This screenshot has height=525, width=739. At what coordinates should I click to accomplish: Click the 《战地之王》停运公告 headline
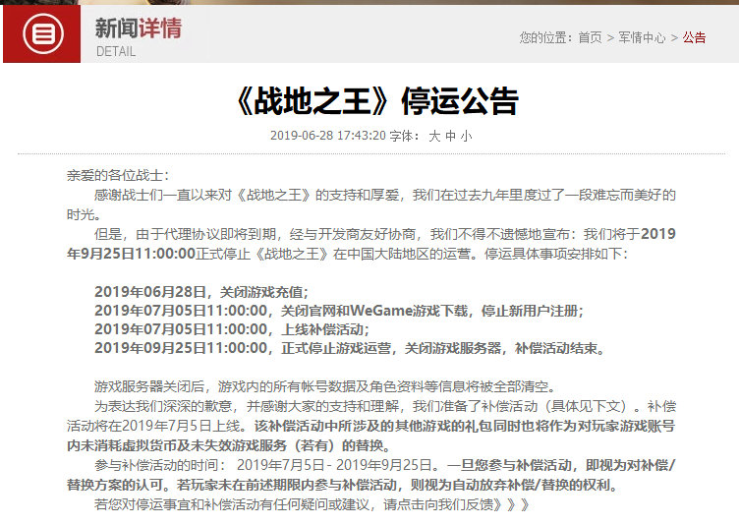(x=377, y=101)
